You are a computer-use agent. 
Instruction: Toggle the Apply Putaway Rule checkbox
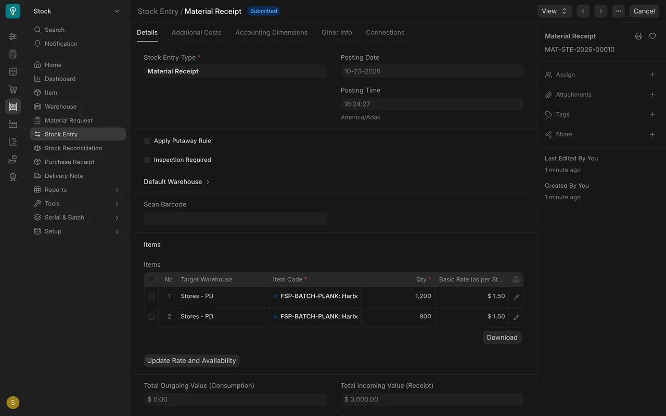pos(147,141)
